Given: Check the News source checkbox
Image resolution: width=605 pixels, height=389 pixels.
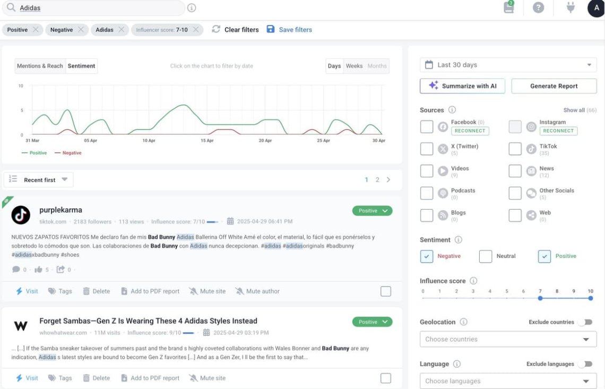Looking at the screenshot, I should [x=515, y=170].
